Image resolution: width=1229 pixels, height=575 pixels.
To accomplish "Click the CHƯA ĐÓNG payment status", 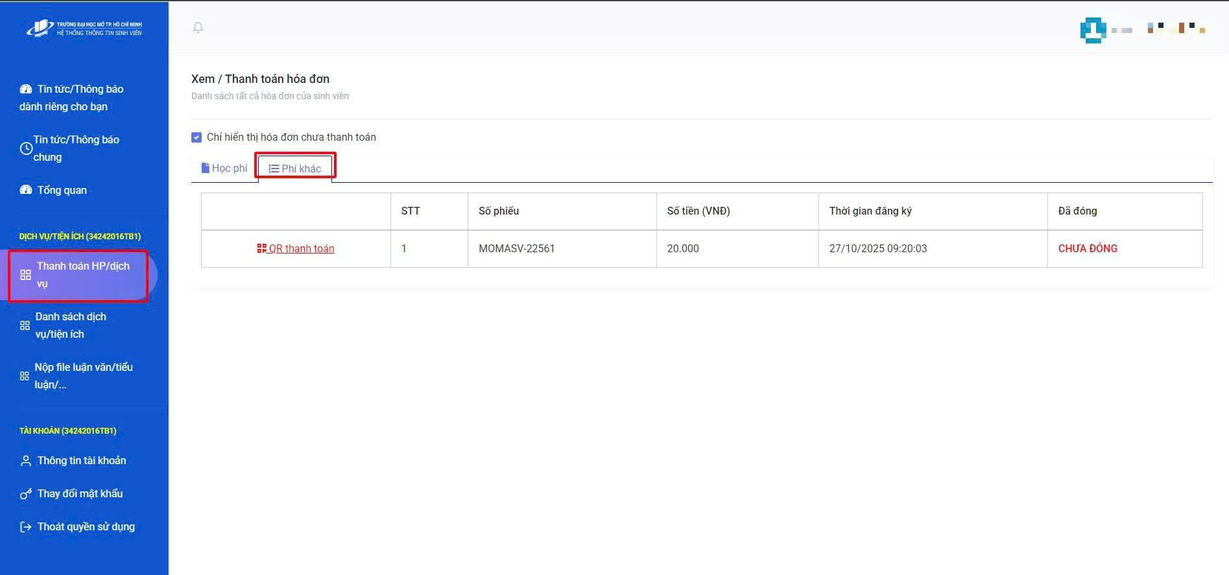I will pyautogui.click(x=1088, y=248).
